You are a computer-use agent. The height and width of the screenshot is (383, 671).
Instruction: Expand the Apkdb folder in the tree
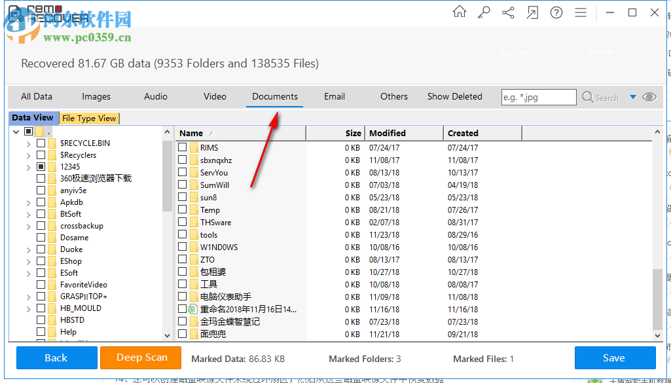pyautogui.click(x=27, y=202)
